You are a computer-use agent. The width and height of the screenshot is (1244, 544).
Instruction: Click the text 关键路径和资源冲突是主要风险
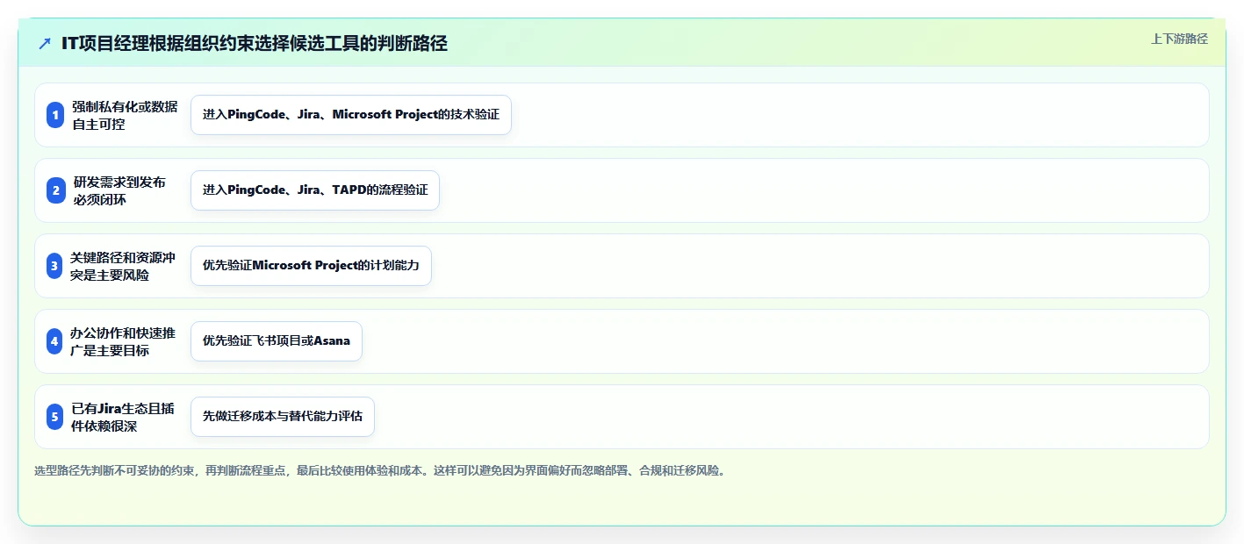[123, 266]
